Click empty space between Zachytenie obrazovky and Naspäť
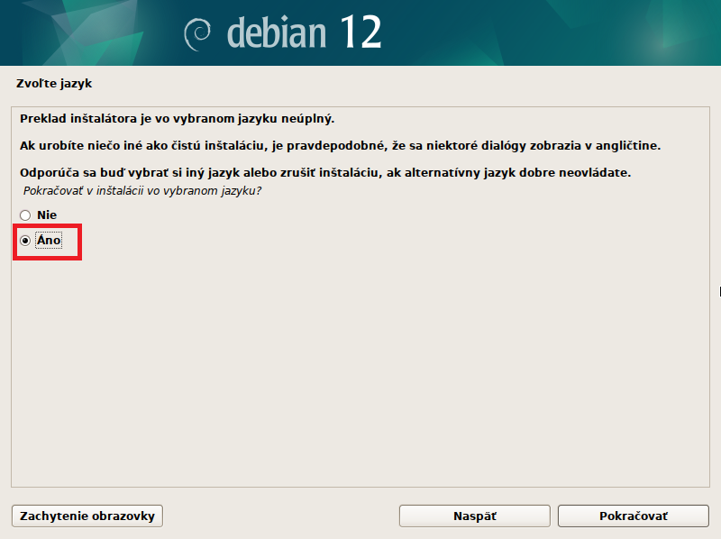Screen dimensions: 721x539 pyautogui.click(x=280, y=516)
